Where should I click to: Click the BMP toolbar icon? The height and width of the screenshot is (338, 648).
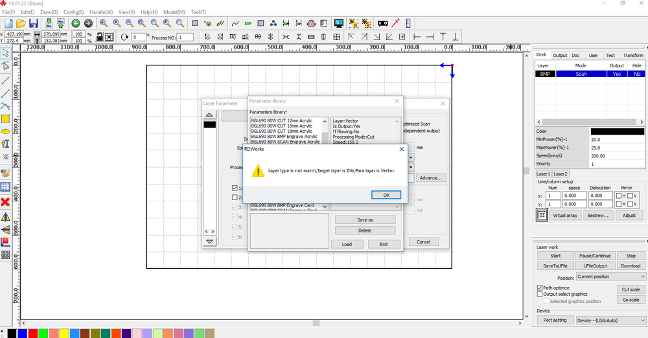[248, 23]
